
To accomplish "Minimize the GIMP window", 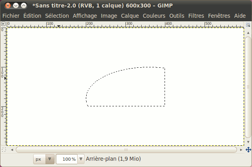I will tap(16, 6).
